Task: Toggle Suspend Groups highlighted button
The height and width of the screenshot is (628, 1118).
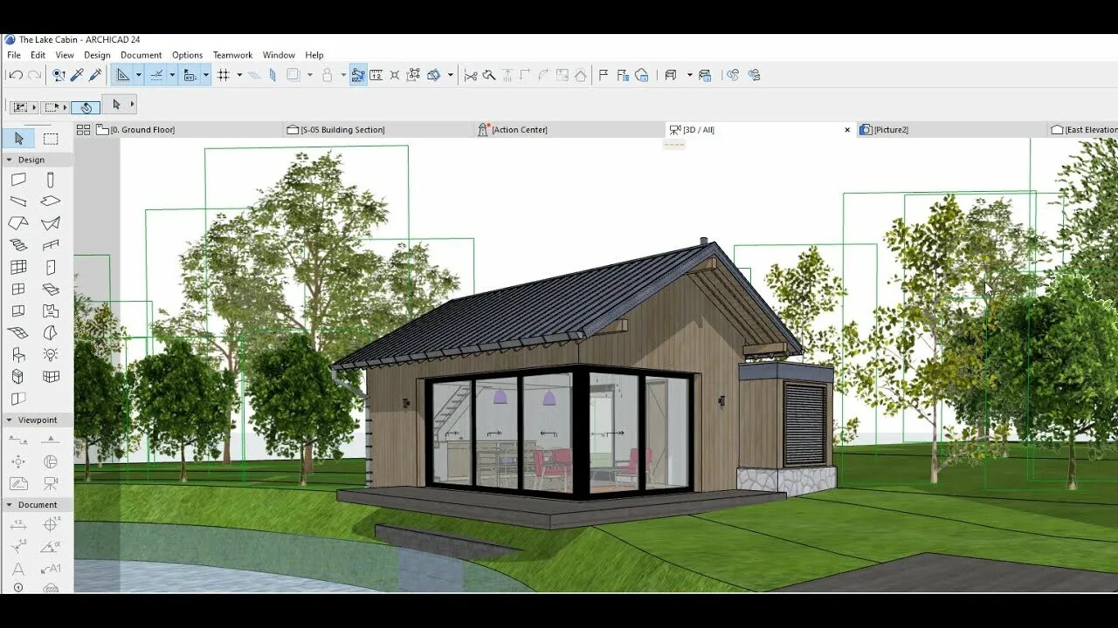Action: click(358, 75)
